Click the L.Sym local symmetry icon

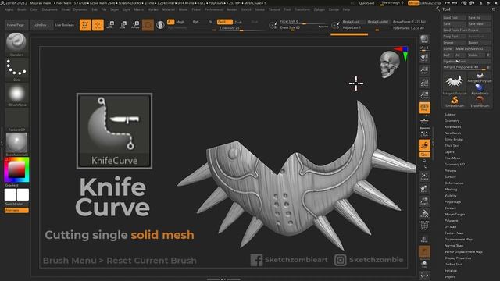pos(424,133)
